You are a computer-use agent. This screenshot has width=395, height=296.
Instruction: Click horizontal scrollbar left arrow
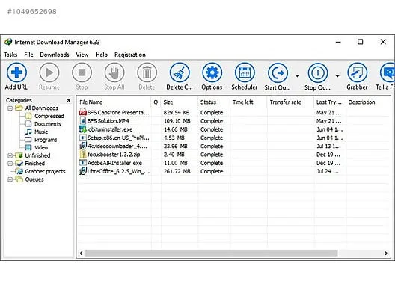tap(81, 253)
